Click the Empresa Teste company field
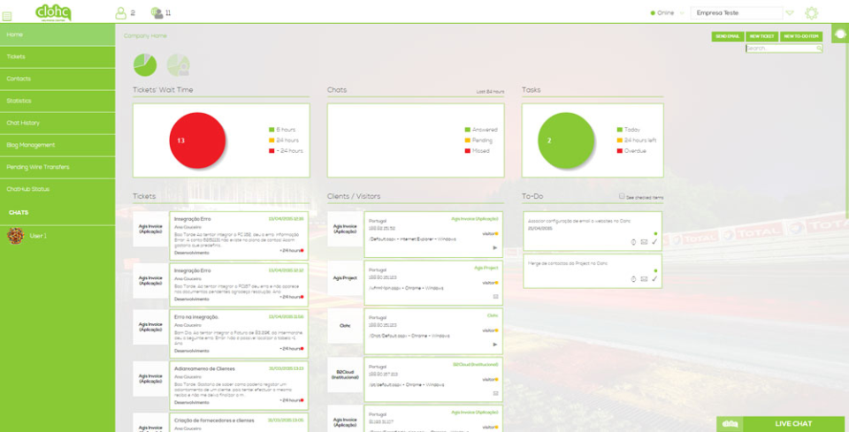This screenshot has width=849, height=432. [737, 13]
